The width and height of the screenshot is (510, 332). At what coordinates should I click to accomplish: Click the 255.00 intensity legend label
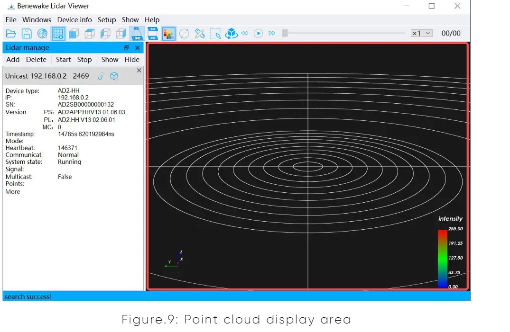coord(456,229)
